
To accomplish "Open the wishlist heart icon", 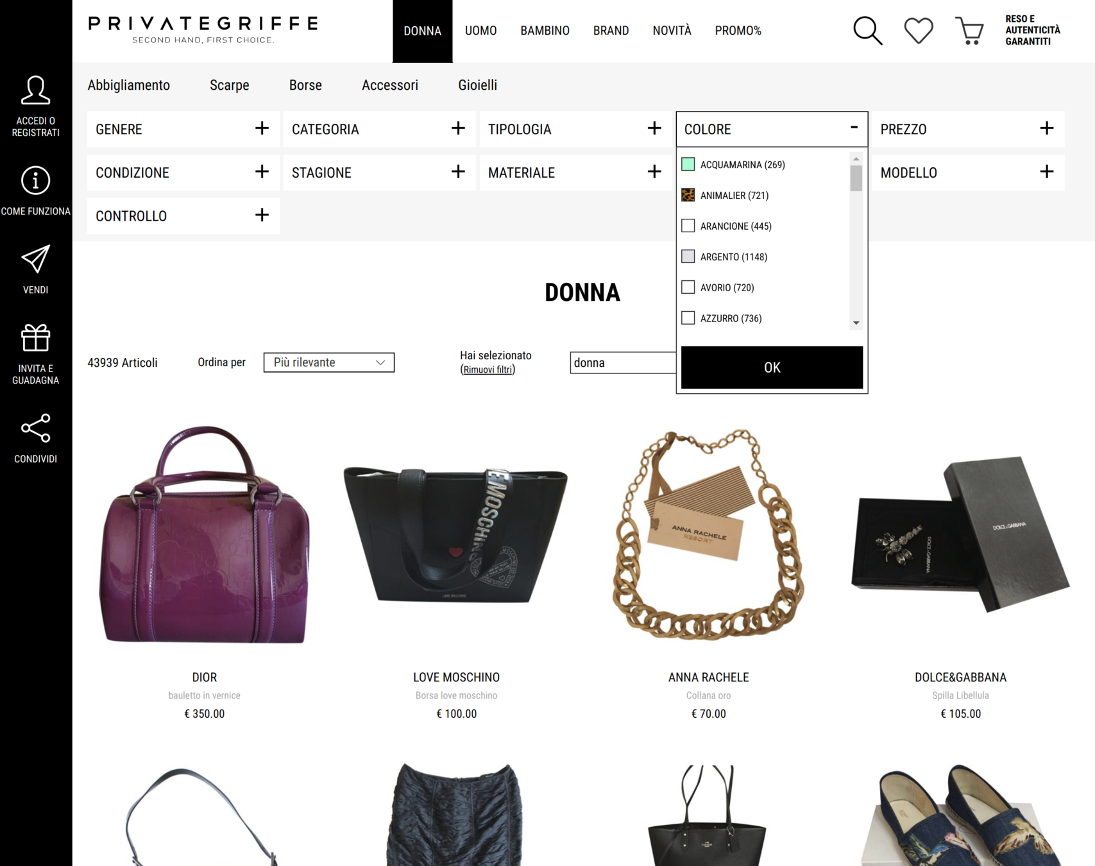I will tap(919, 31).
